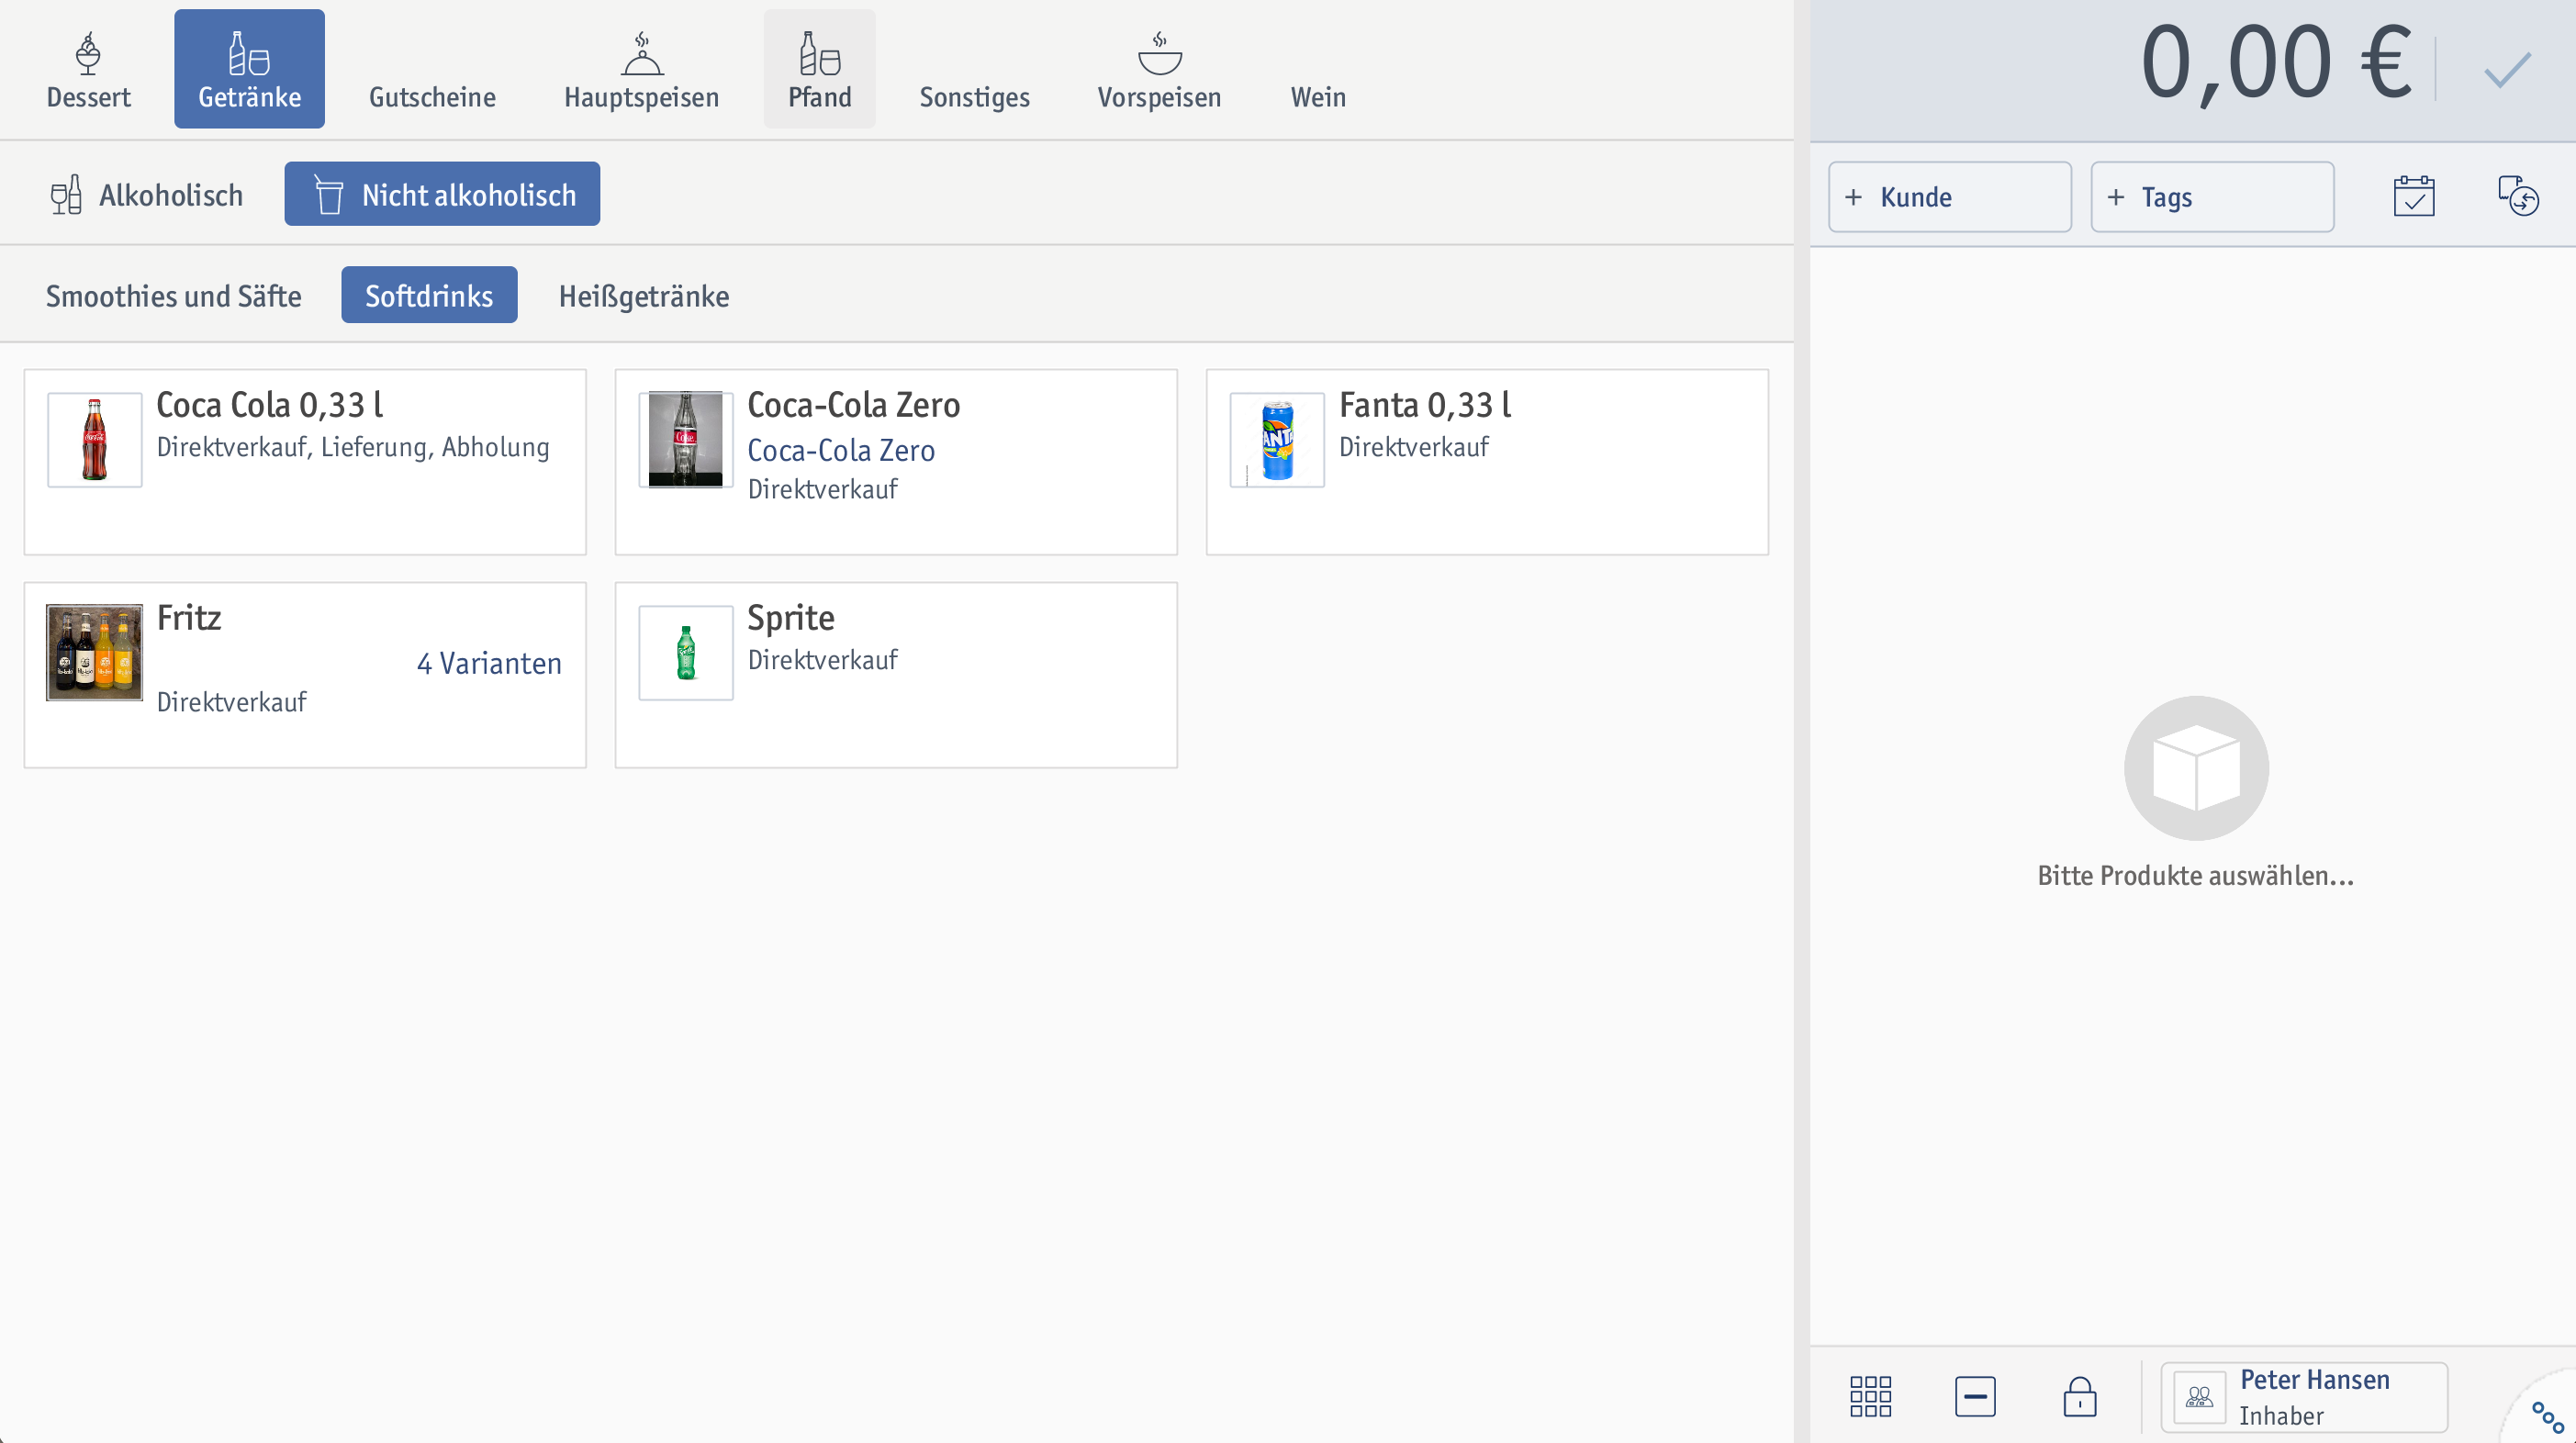Open the Dessert category

[88, 69]
